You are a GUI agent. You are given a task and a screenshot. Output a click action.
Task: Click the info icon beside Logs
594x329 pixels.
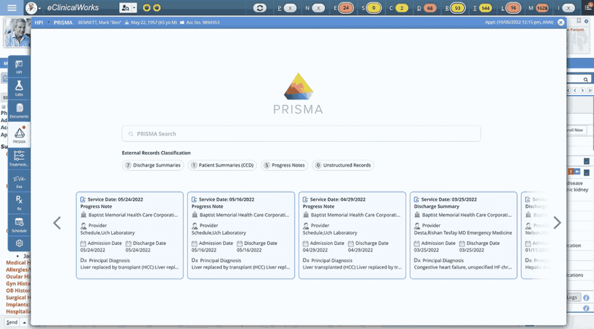point(586,298)
